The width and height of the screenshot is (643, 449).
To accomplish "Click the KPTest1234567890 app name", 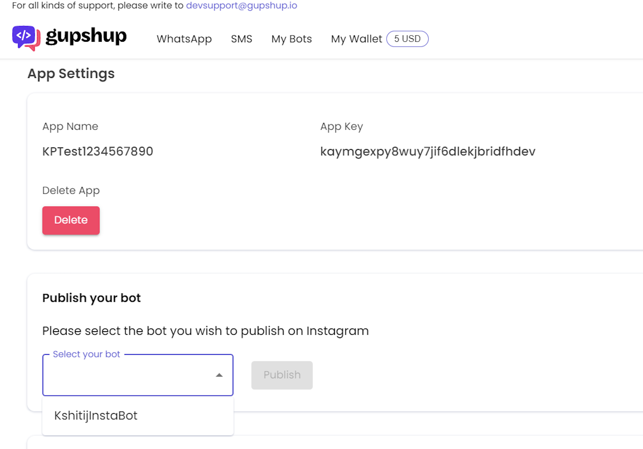I will pyautogui.click(x=97, y=151).
